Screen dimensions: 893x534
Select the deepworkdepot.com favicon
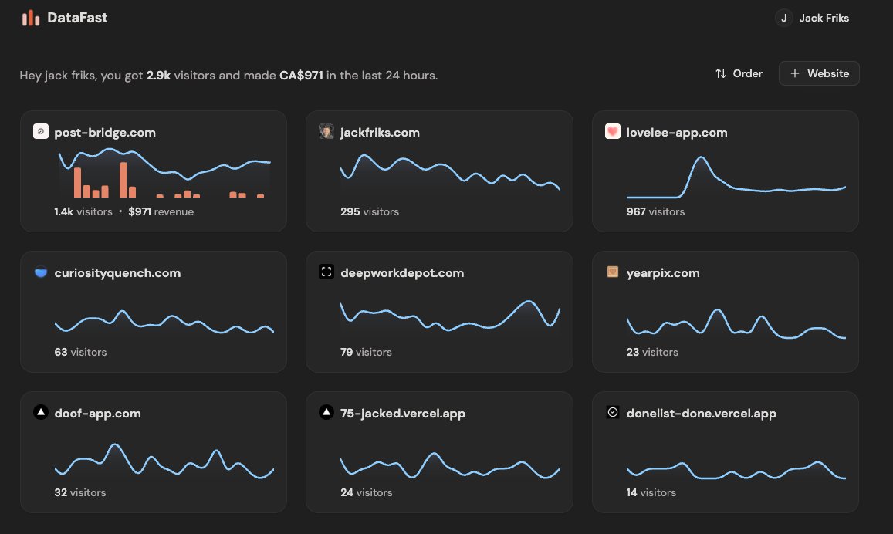(x=326, y=272)
